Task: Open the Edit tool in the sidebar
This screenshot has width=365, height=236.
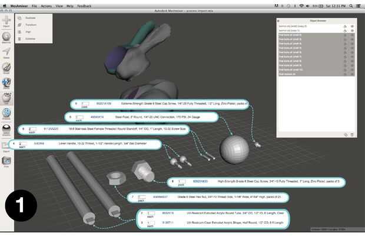Action: click(6, 98)
